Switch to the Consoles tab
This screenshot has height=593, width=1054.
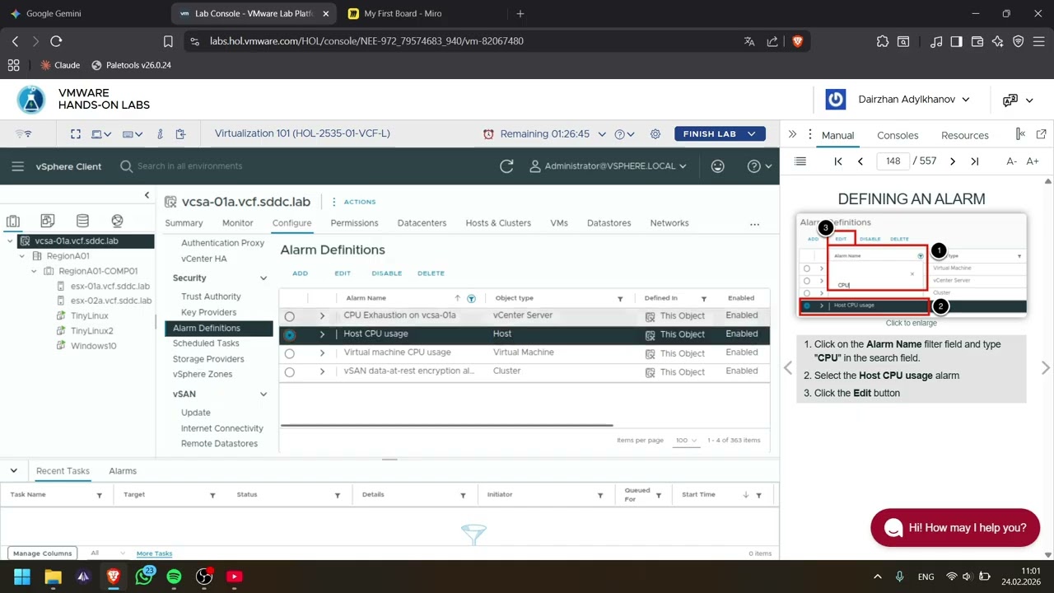click(898, 135)
